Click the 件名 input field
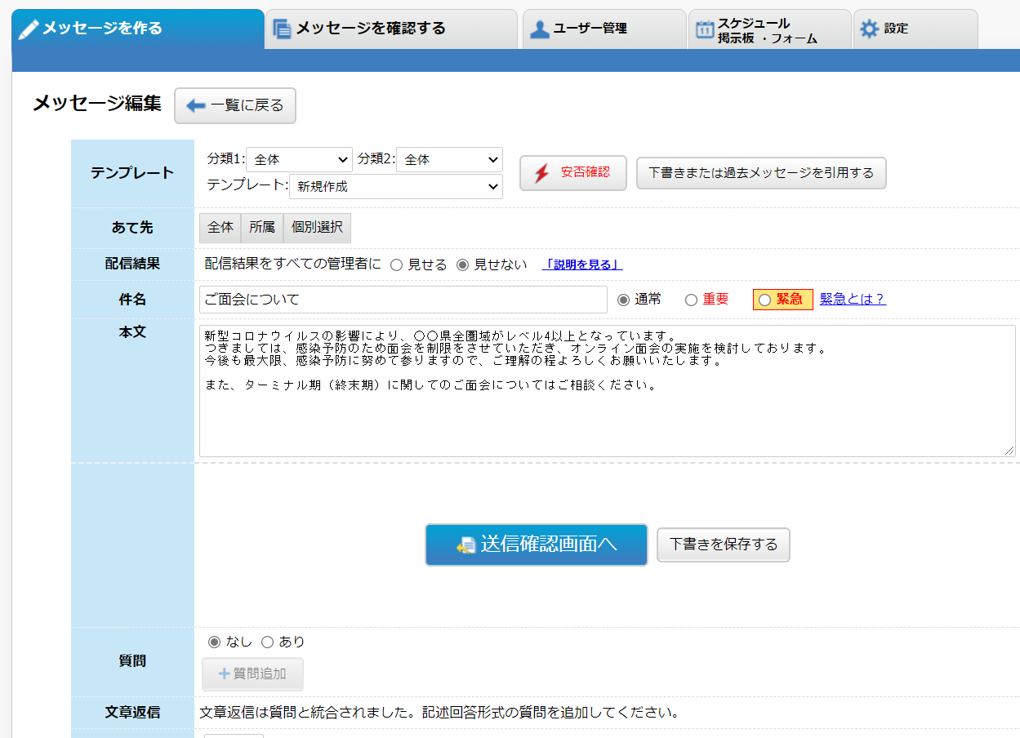 (x=403, y=300)
